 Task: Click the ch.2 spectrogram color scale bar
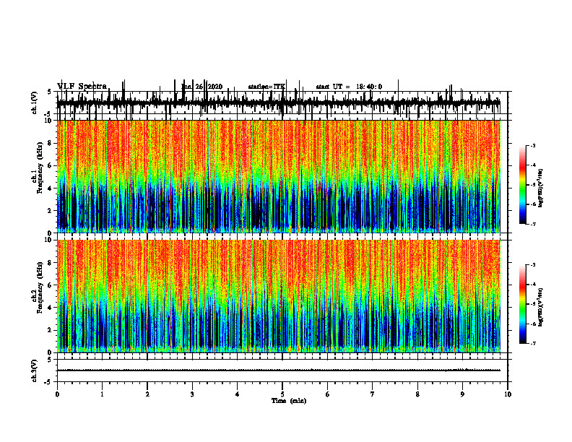[522, 304]
